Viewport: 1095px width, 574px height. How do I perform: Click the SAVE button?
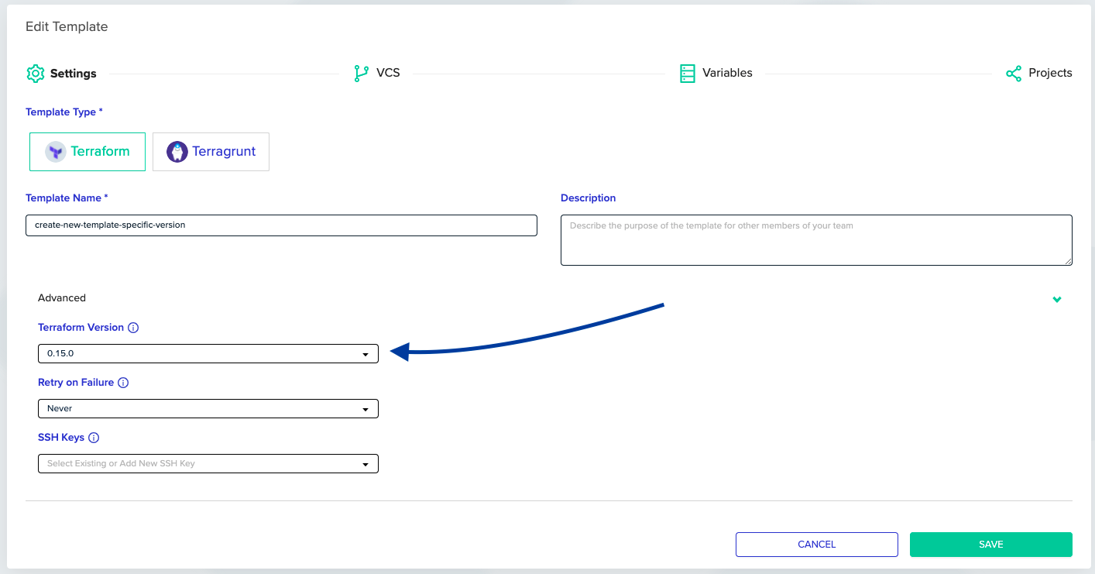991,545
